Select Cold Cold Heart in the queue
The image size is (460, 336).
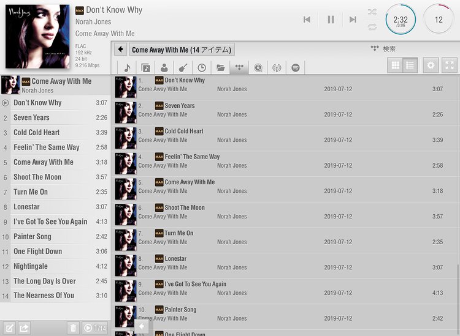[x=55, y=133]
